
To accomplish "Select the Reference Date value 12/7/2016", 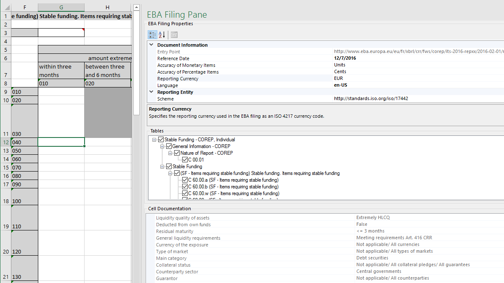I will pyautogui.click(x=345, y=58).
